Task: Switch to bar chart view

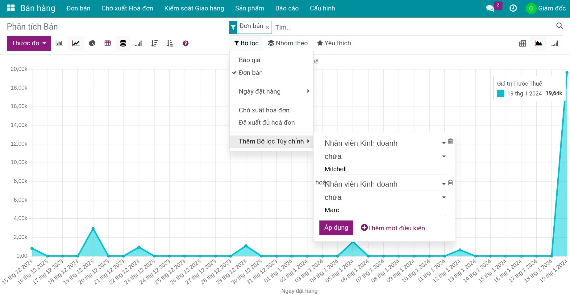Action: tap(59, 43)
